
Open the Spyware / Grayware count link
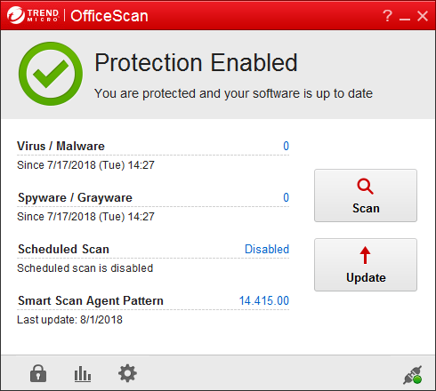(286, 197)
